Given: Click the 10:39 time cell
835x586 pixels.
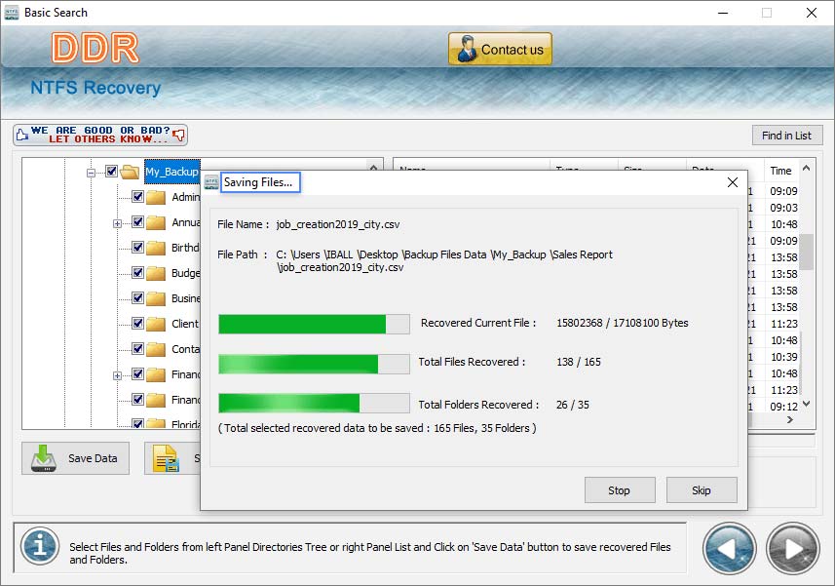Looking at the screenshot, I should [783, 357].
